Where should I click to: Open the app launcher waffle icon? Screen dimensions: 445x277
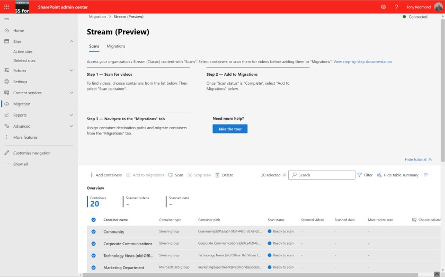click(x=6, y=7)
